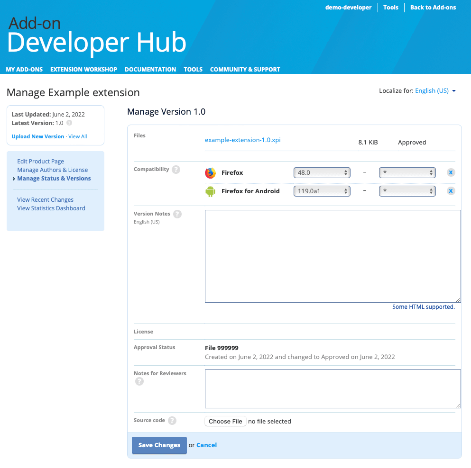
Task: Open Tools from the top header
Action: click(390, 7)
